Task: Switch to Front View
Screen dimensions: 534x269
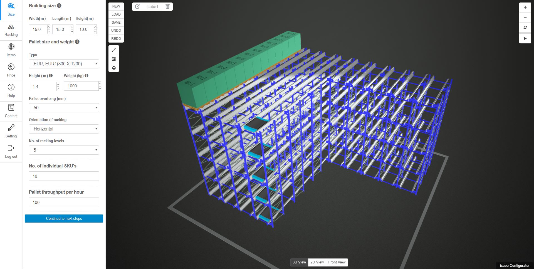Action: pyautogui.click(x=337, y=262)
